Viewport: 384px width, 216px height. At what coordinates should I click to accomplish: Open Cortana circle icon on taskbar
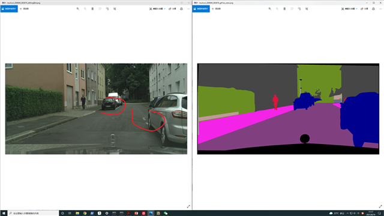[62, 214]
